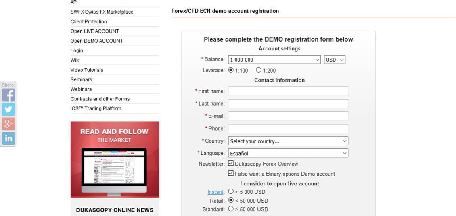
Task: Open Read and Follow the Market banner
Action: click(x=115, y=160)
